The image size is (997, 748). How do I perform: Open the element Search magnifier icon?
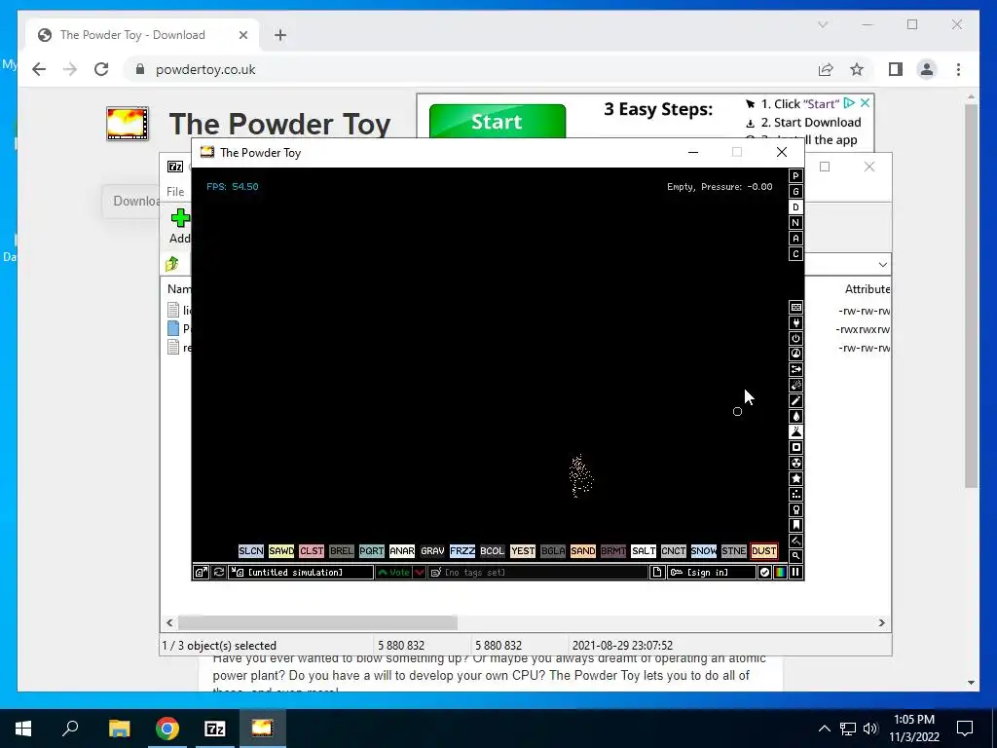[x=795, y=556]
